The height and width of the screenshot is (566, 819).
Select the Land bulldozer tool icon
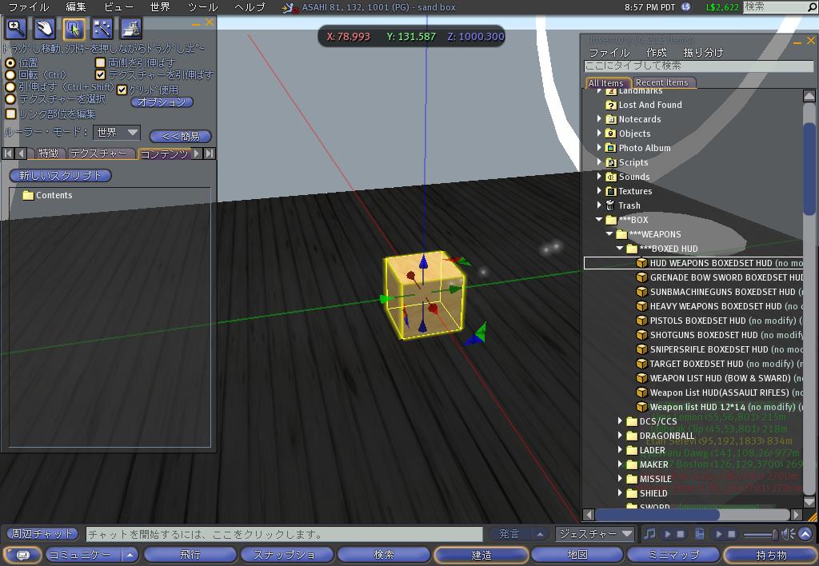tap(130, 29)
